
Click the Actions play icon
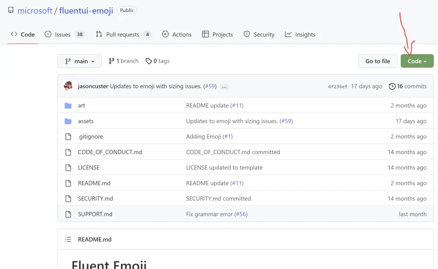(166, 34)
